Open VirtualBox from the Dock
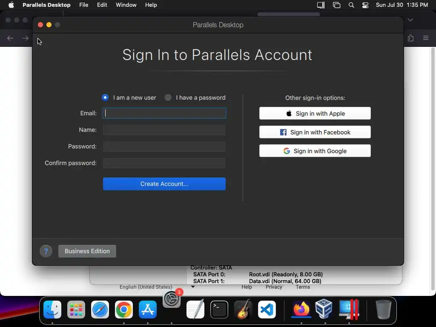The width and height of the screenshot is (436, 327). [324, 309]
